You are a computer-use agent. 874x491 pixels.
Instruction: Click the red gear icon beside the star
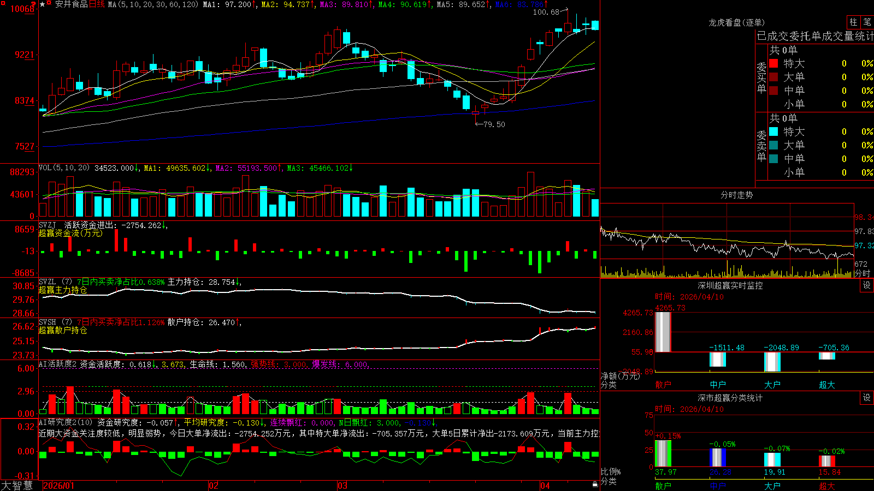(x=49, y=4)
